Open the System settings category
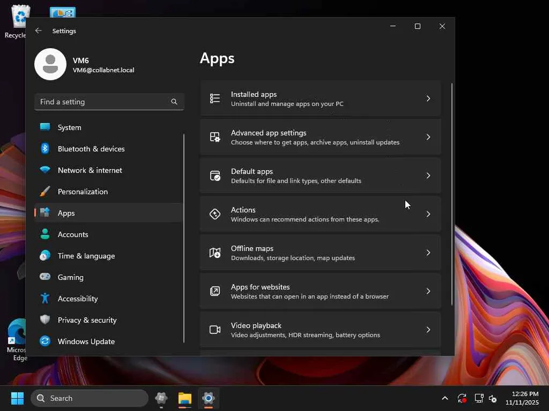 pos(70,127)
